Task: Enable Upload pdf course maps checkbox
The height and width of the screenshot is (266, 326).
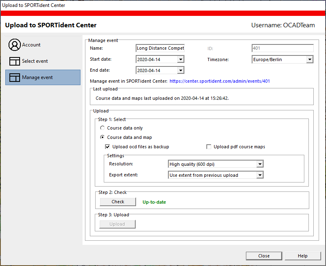Action: (x=209, y=147)
